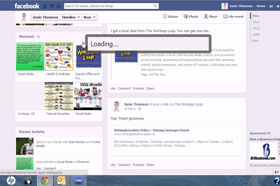Open Janie Thomson profile link in top bar

(241, 6)
